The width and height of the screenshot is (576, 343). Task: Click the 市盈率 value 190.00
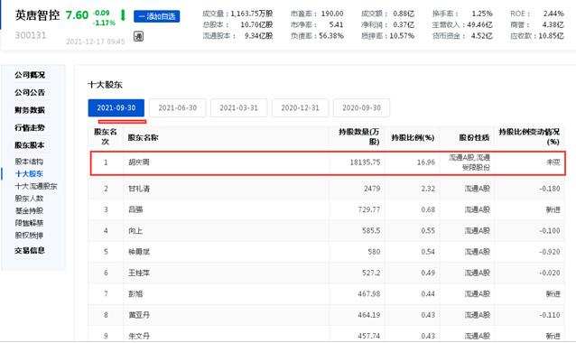(332, 14)
